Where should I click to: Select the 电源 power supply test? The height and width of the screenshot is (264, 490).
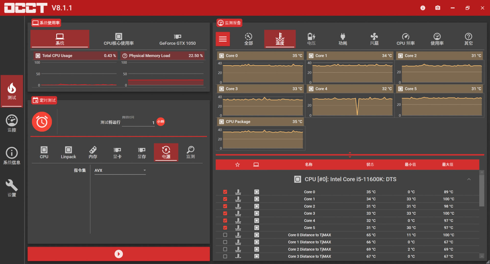166,153
